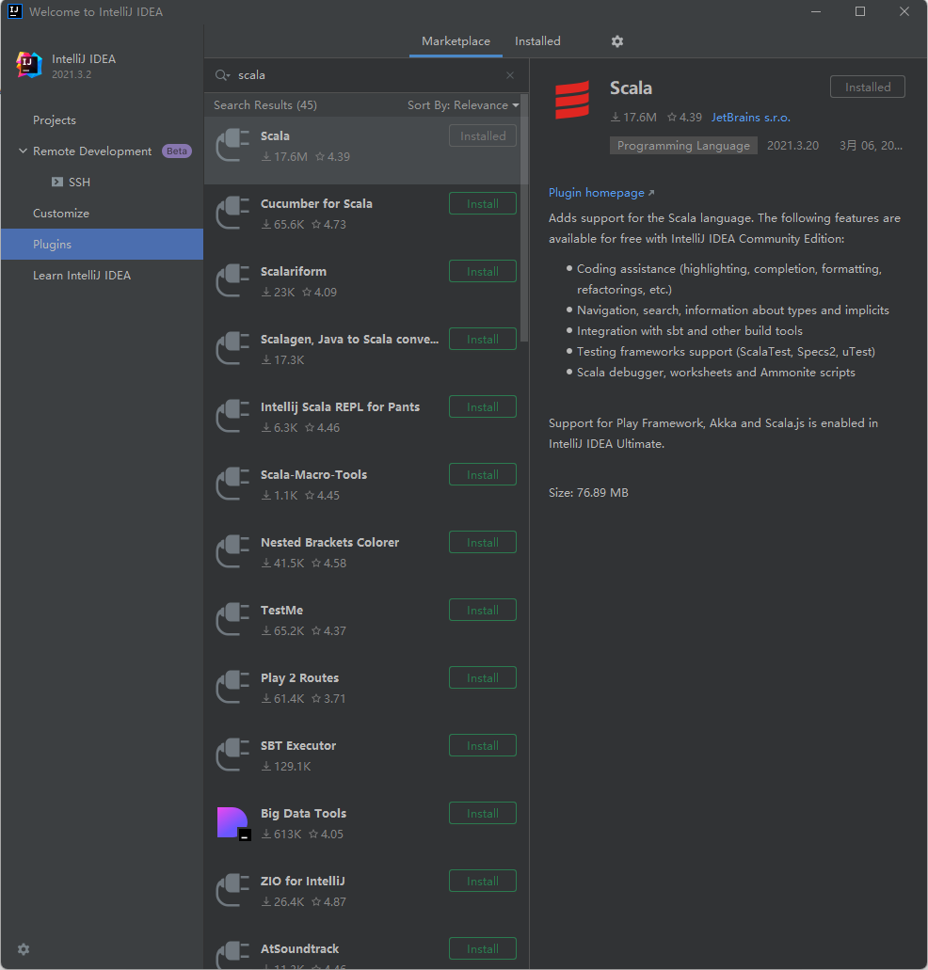
Task: Open the Plugin homepage link
Action: point(601,192)
